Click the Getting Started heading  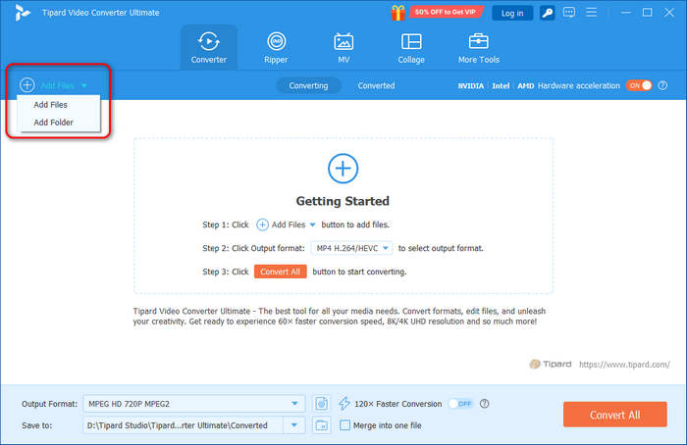tap(343, 201)
